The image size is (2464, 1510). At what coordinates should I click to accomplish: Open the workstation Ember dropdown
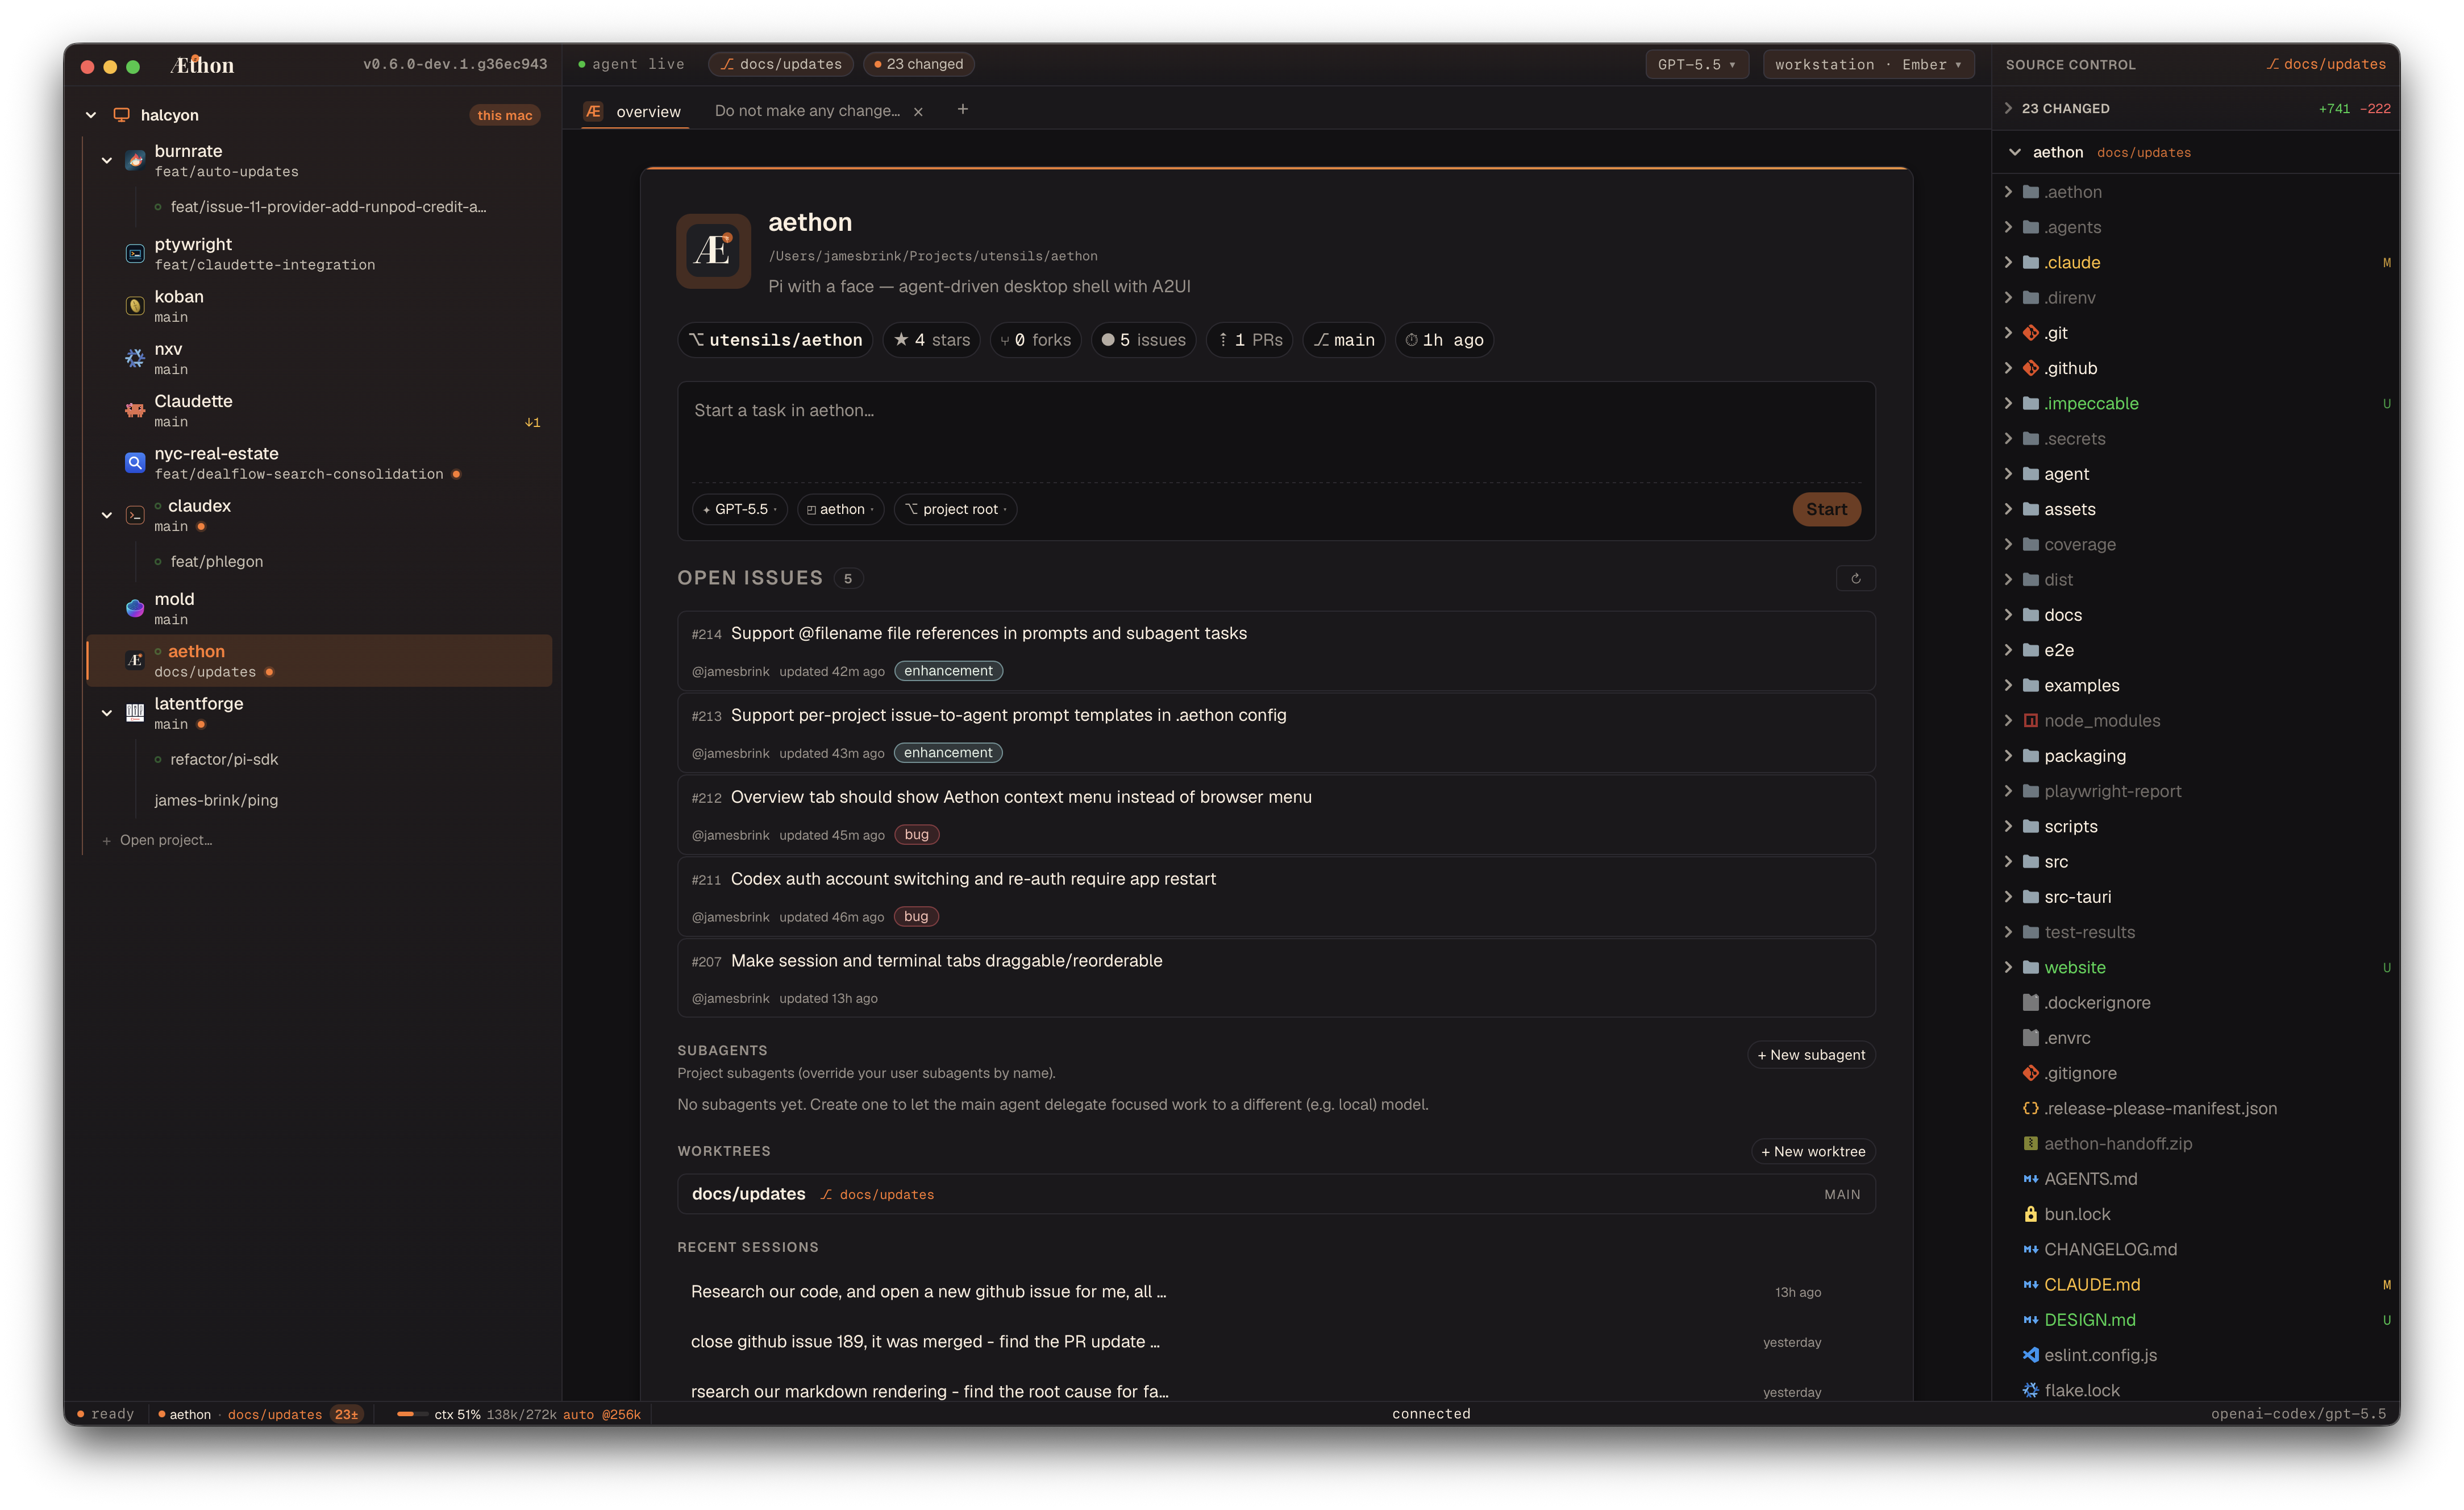(x=1868, y=64)
